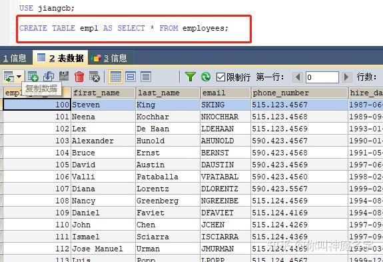Click the BERNST email cell
The image size is (383, 262).
click(x=225, y=153)
